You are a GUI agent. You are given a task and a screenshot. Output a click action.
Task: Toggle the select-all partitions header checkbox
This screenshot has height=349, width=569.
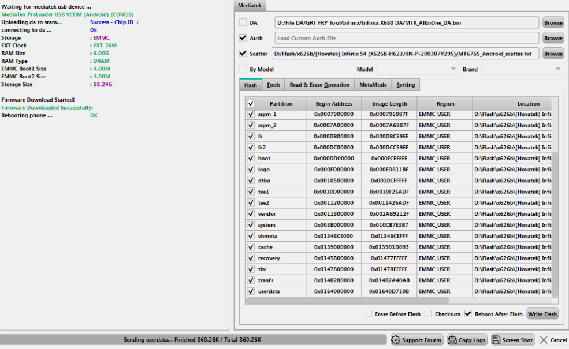coord(250,104)
